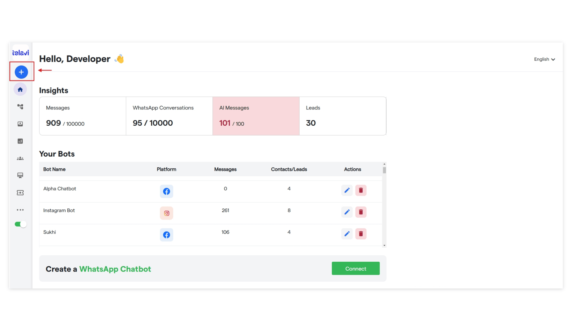Click Facebook platform icon for Sukhi
The image size is (572, 331).
coord(166,235)
